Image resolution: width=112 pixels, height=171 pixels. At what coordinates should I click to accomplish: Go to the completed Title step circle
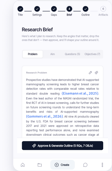pyautogui.click(x=20, y=9)
